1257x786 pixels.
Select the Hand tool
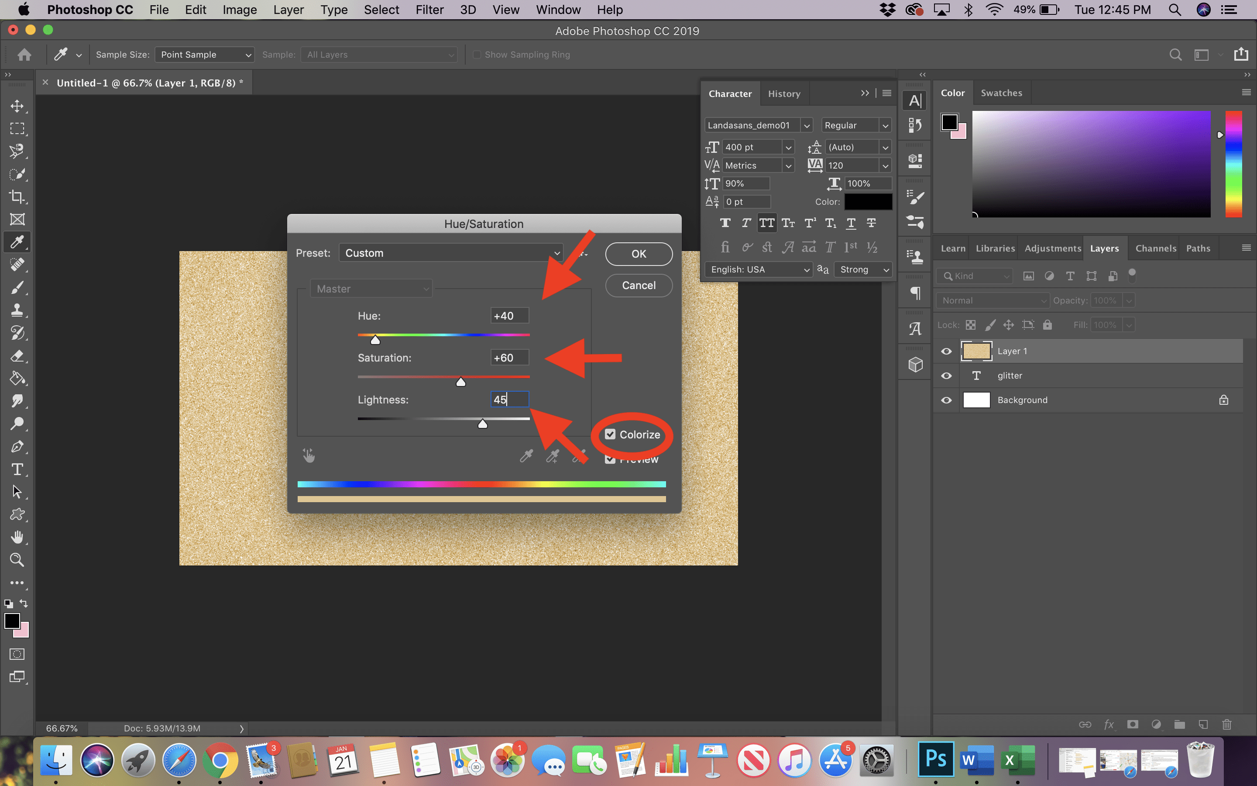click(x=17, y=537)
